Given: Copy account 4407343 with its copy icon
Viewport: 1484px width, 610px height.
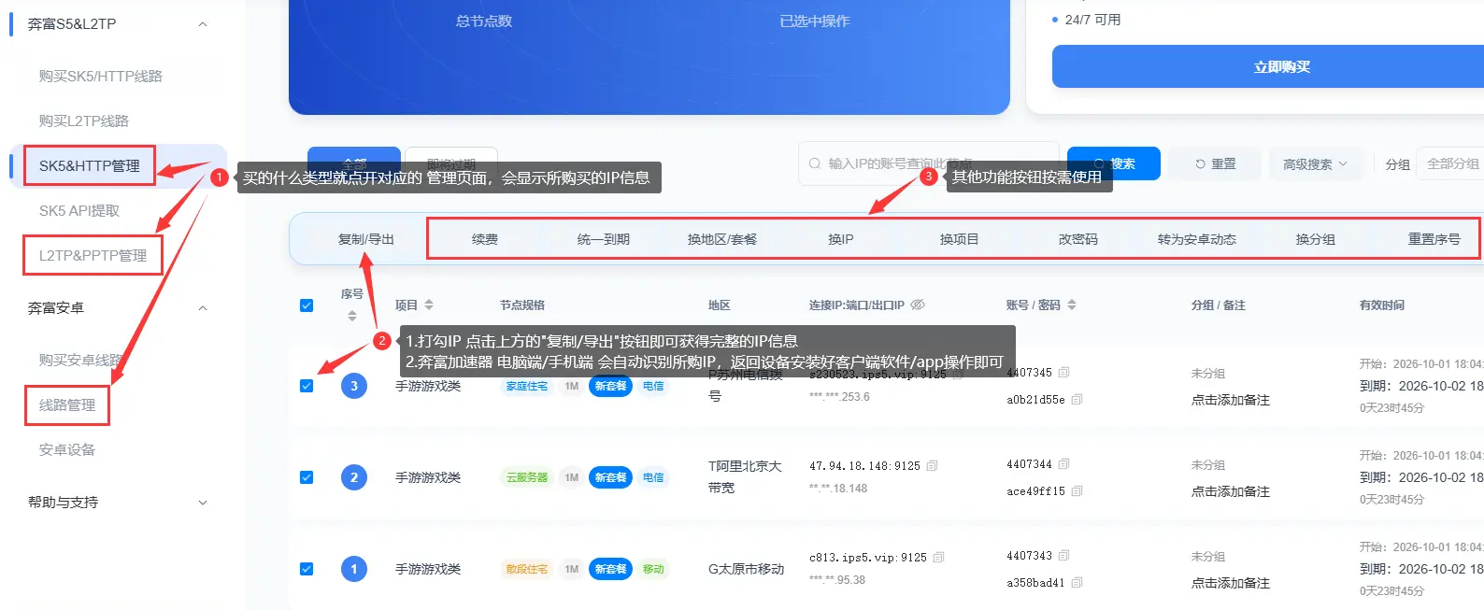Looking at the screenshot, I should pos(1063,555).
